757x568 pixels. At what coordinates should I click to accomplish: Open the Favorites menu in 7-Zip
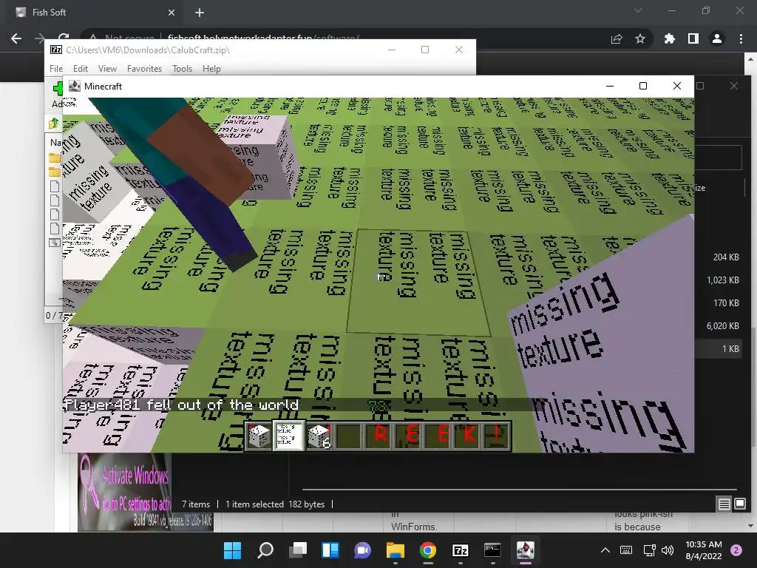click(x=144, y=69)
